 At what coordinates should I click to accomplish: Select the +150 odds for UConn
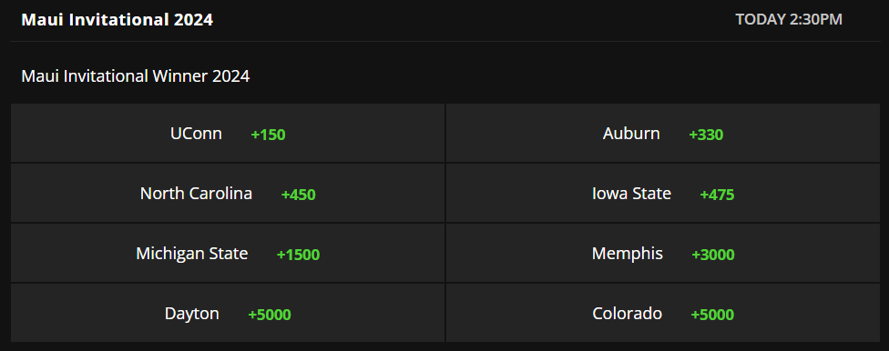[268, 135]
